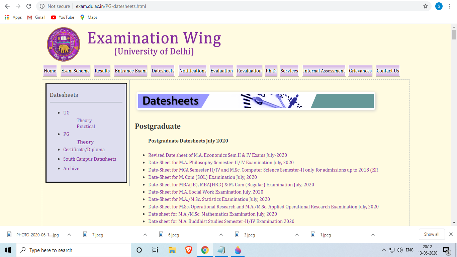This screenshot has height=257, width=457.
Task: Open the Ph.D. menu
Action: click(x=271, y=71)
